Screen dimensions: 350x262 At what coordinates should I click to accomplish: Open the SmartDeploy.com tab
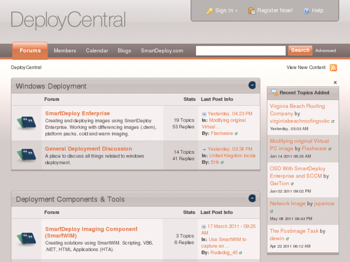[162, 50]
